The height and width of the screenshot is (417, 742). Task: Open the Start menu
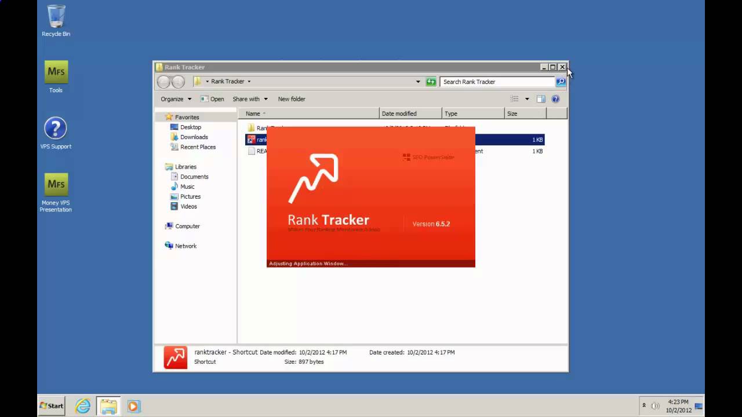point(52,406)
